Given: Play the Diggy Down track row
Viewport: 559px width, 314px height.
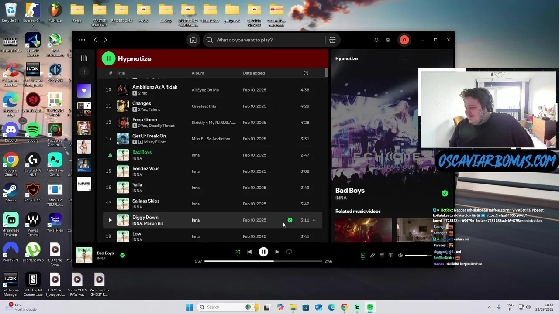Looking at the screenshot, I should (110, 220).
